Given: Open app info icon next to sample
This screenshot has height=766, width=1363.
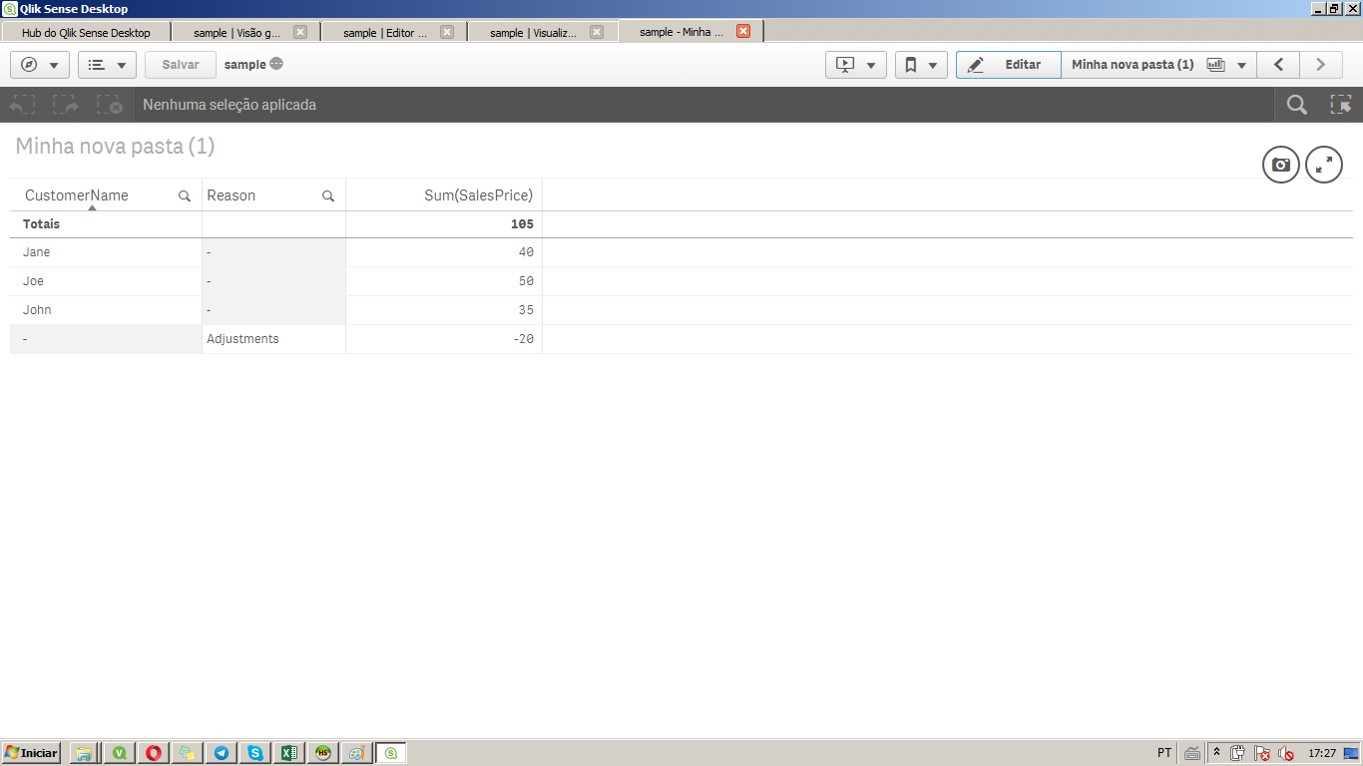Looking at the screenshot, I should click(x=276, y=64).
